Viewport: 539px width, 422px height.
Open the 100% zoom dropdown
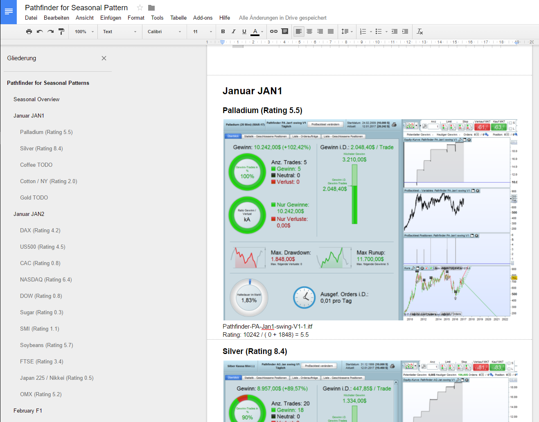pyautogui.click(x=84, y=32)
